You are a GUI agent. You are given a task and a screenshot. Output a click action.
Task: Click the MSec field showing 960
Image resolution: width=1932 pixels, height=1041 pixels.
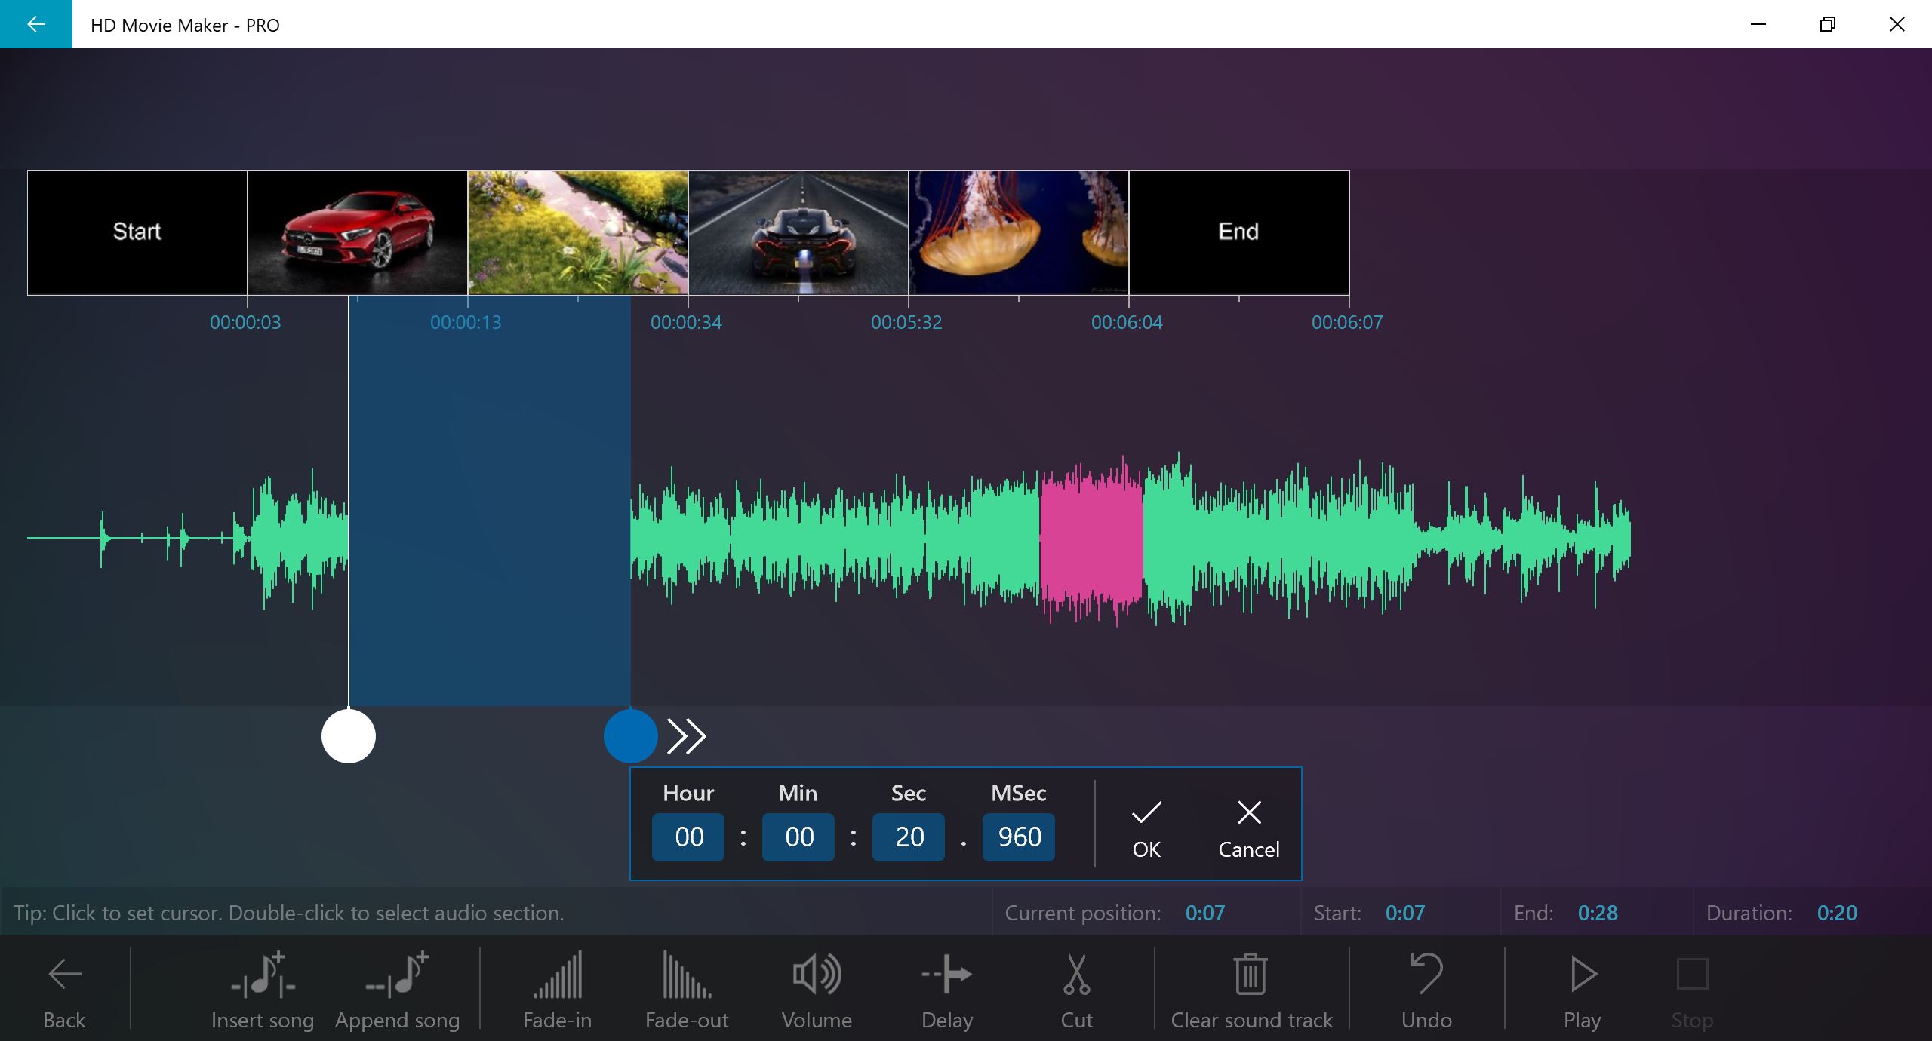(1019, 837)
